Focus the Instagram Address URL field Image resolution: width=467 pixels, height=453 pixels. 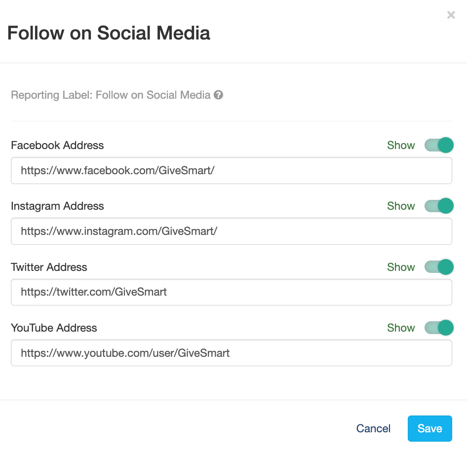point(231,231)
